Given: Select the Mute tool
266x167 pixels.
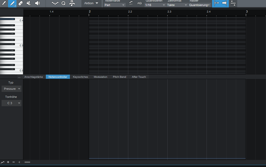Looking at the screenshot, I should click(x=29, y=3).
